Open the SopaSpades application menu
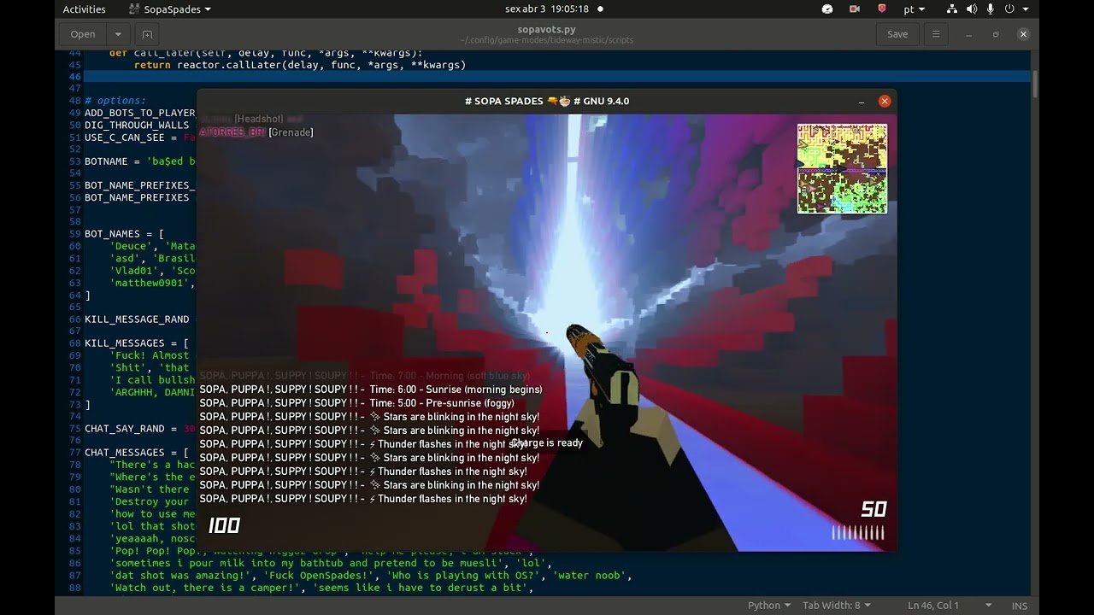The height and width of the screenshot is (615, 1094). tap(170, 9)
